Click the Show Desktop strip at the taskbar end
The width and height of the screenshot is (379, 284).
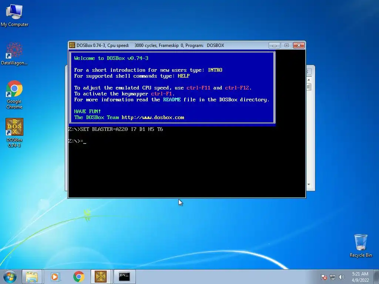376,277
